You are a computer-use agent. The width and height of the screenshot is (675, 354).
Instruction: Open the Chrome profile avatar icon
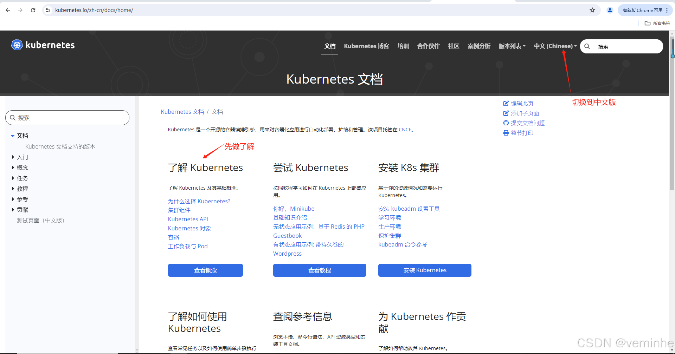click(x=610, y=10)
